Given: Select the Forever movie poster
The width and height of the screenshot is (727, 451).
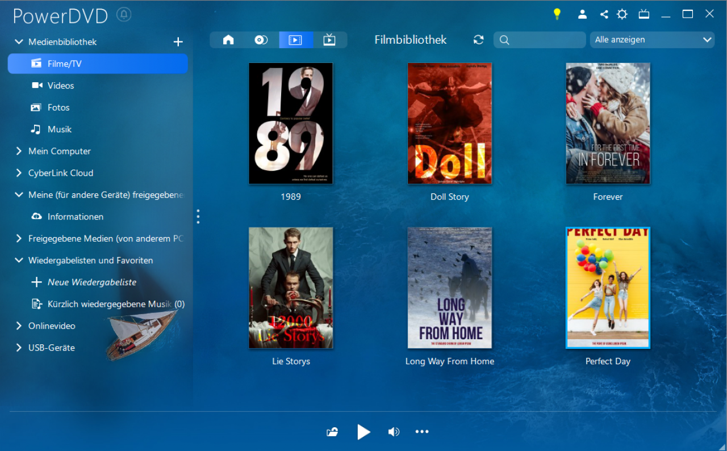Looking at the screenshot, I should coord(608,123).
